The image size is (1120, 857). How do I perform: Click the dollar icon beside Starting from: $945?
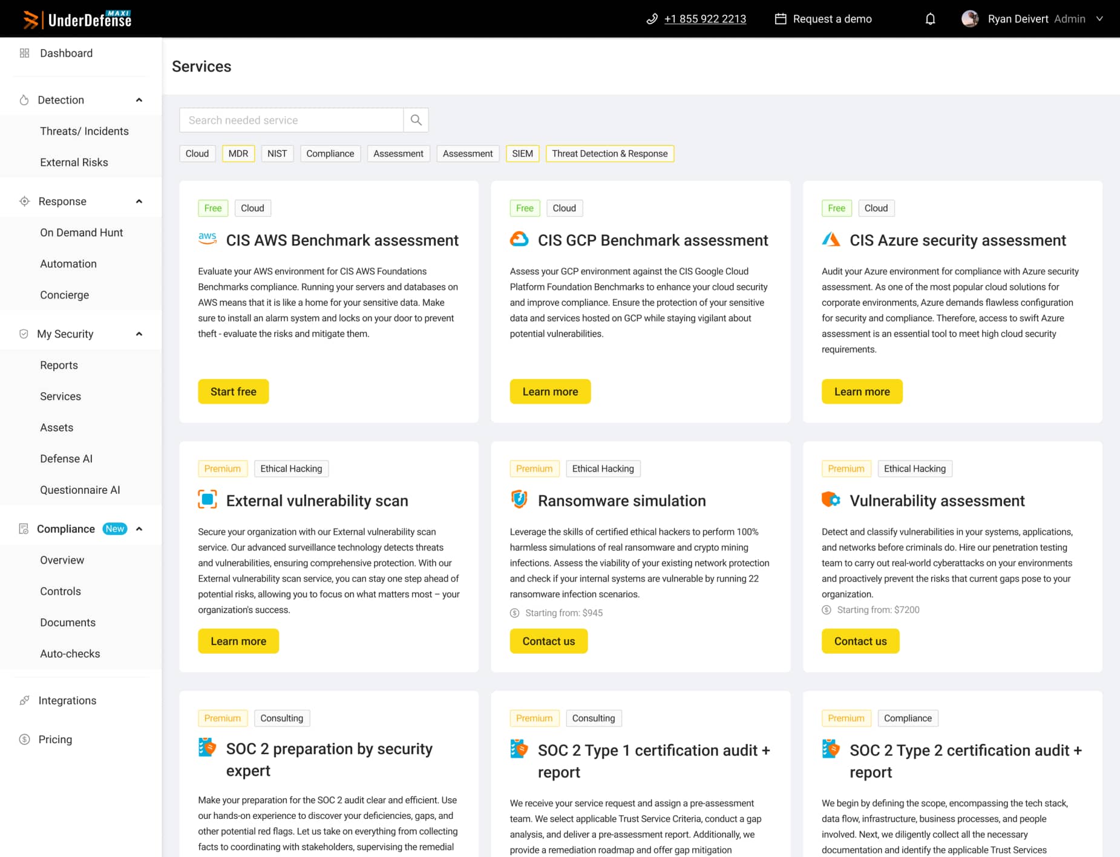[515, 613]
